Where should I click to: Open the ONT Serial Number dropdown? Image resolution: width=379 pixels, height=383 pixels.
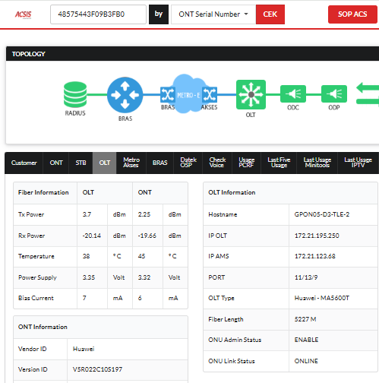tap(213, 14)
